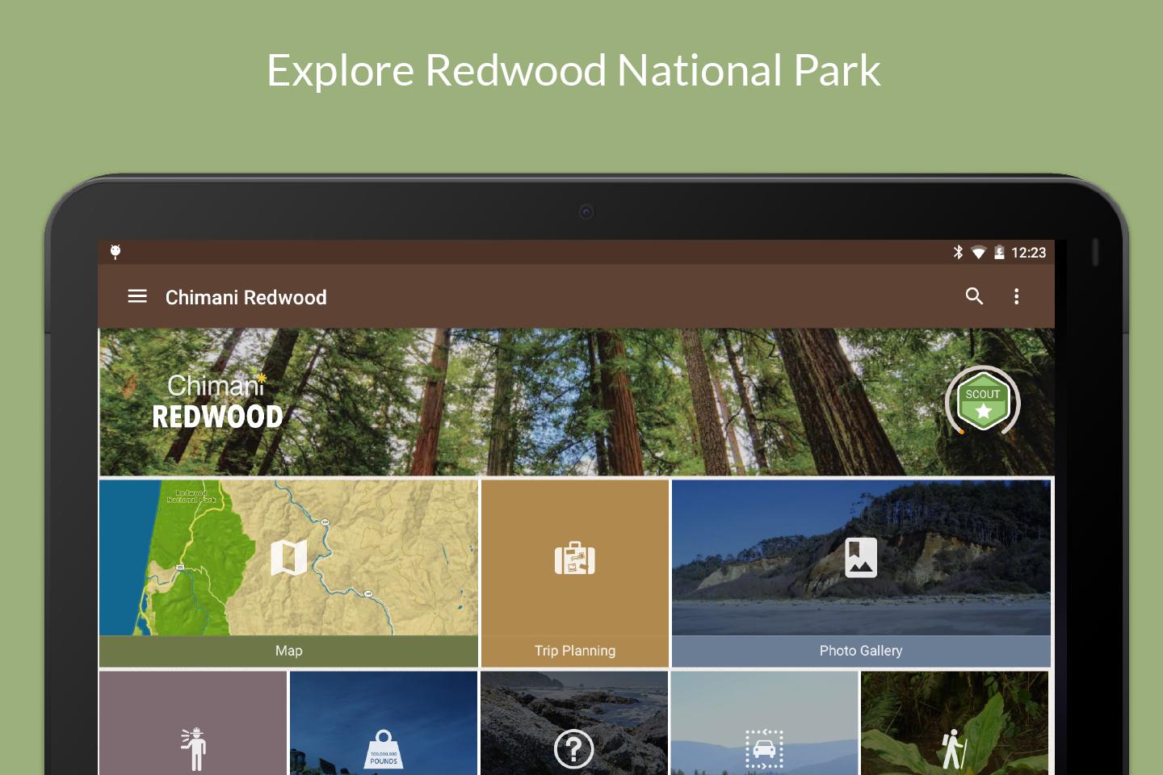Tap the redwood forest banner photo
This screenshot has height=775, width=1163.
576,402
